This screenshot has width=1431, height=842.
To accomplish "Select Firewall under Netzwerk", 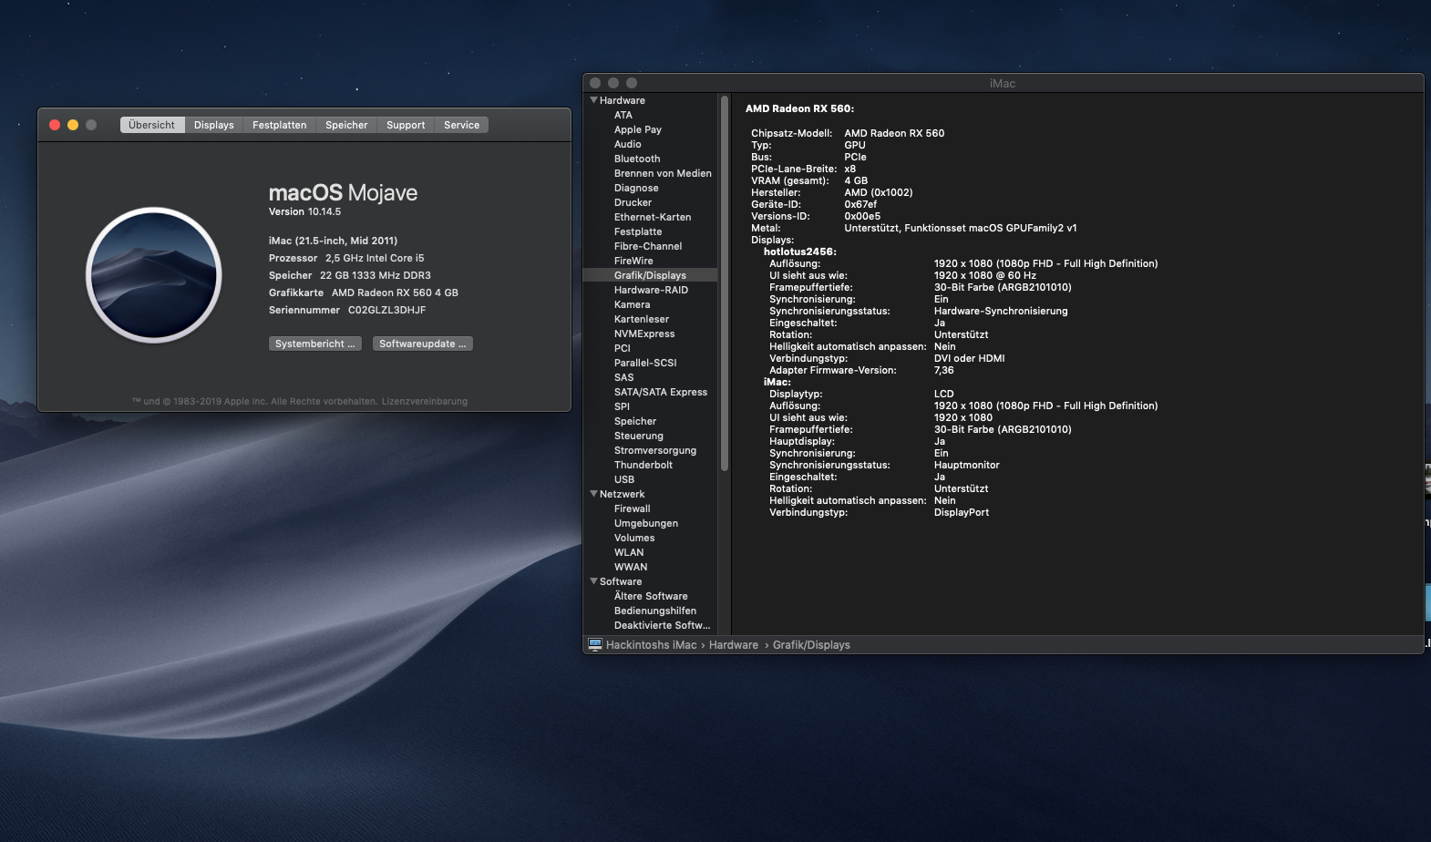I will [633, 508].
